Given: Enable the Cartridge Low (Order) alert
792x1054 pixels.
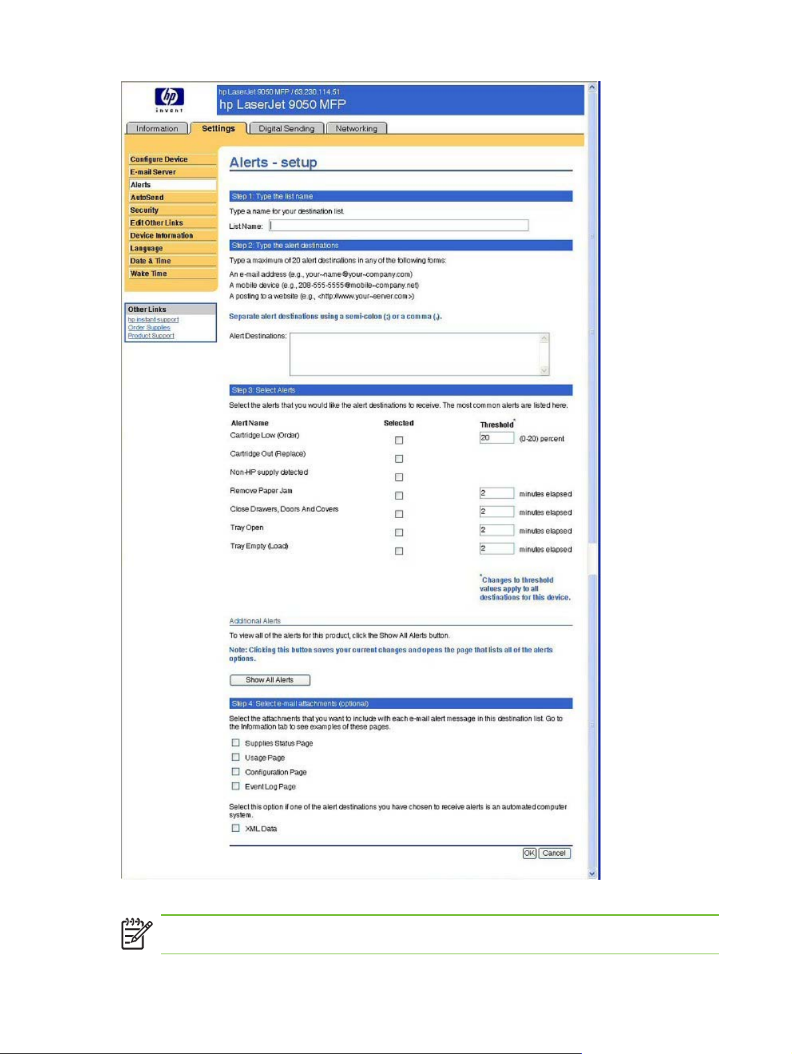Looking at the screenshot, I should pyautogui.click(x=399, y=440).
